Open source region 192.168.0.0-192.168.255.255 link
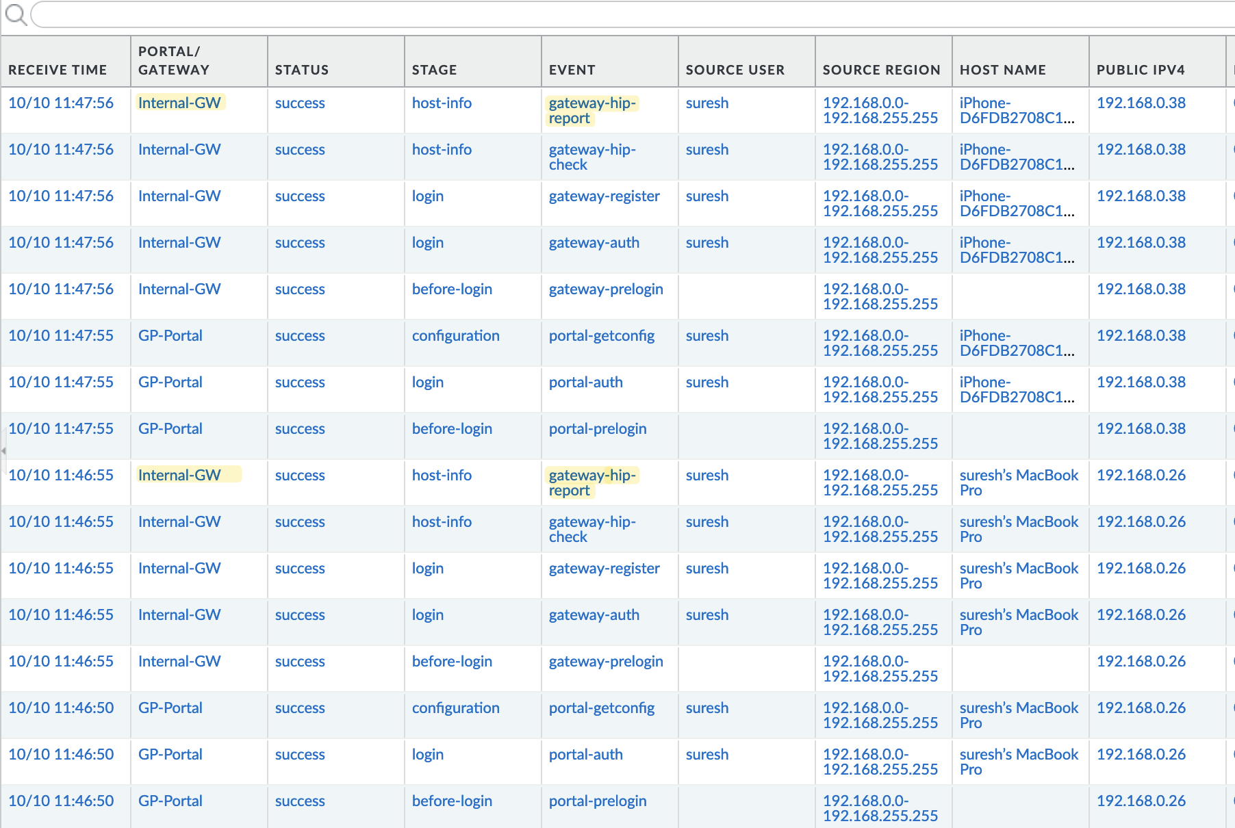The width and height of the screenshot is (1235, 828). [880, 110]
